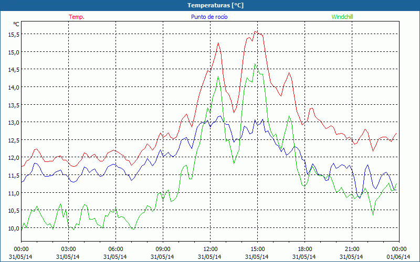This screenshot has width=420, height=262.
Task: Select the blue Punto de rocío legend label
Action: coord(209,17)
